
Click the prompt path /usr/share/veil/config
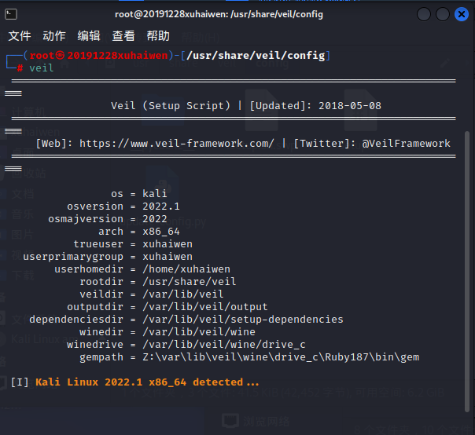[x=256, y=56]
